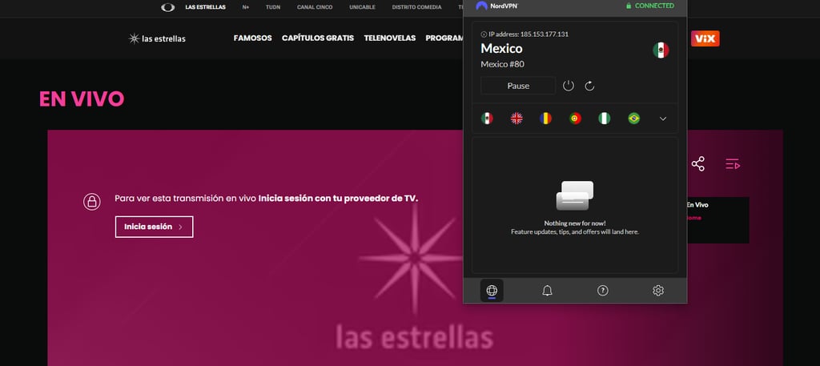The height and width of the screenshot is (366, 820).
Task: Click the ViX logo button
Action: tap(705, 38)
